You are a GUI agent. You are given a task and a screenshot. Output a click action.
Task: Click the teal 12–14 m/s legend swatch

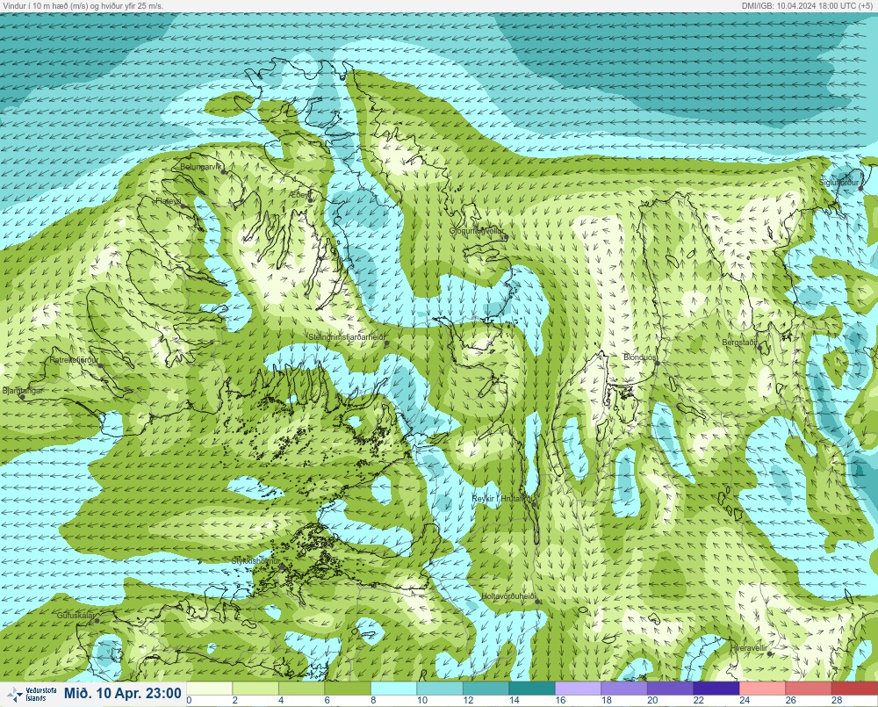pos(486,688)
